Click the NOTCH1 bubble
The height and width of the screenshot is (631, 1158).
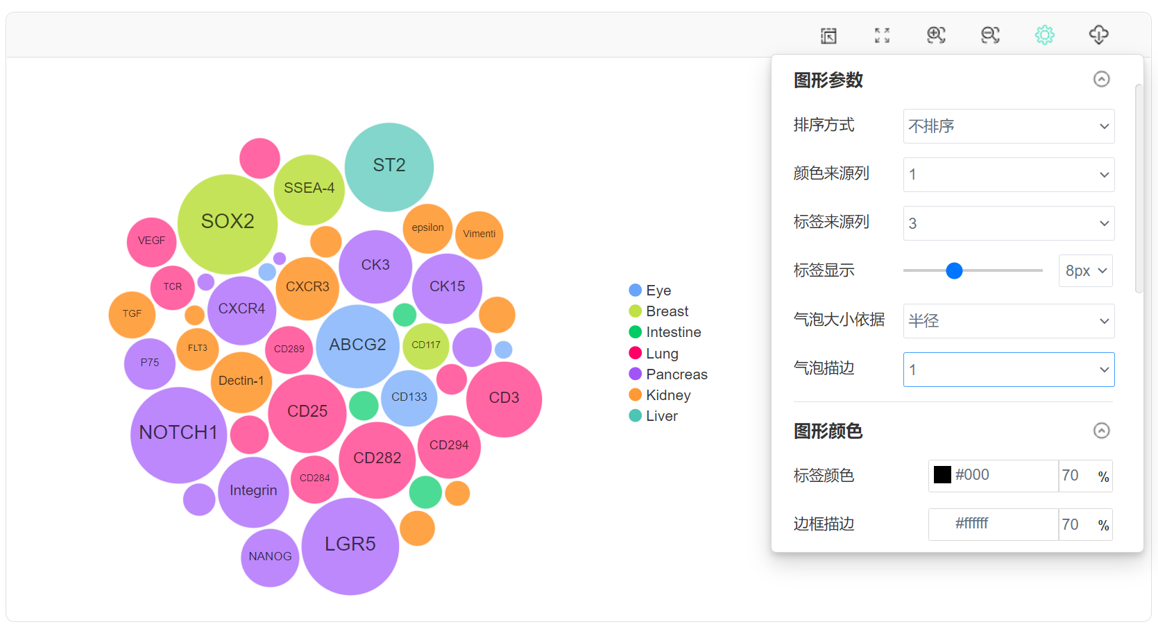(x=179, y=435)
